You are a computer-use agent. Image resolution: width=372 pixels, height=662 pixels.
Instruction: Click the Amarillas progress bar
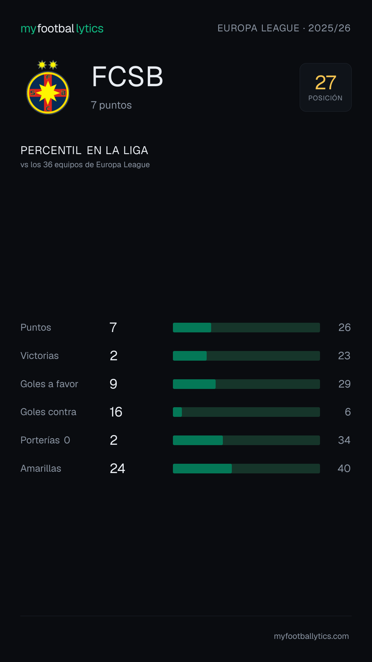coord(246,469)
